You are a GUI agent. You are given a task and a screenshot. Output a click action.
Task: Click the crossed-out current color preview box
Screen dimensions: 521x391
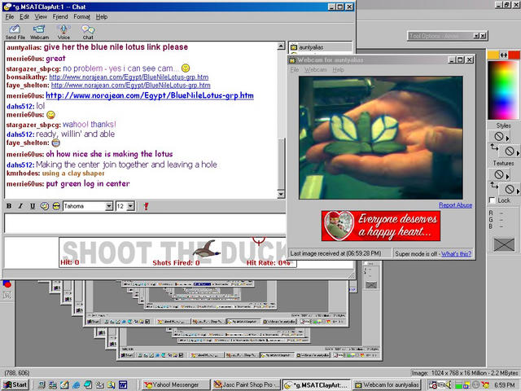click(504, 244)
